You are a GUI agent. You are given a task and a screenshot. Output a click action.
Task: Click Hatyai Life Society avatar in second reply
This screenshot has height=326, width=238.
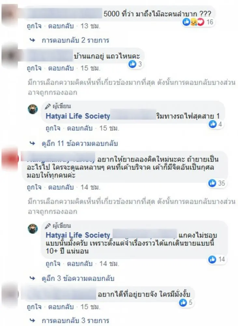point(33,229)
